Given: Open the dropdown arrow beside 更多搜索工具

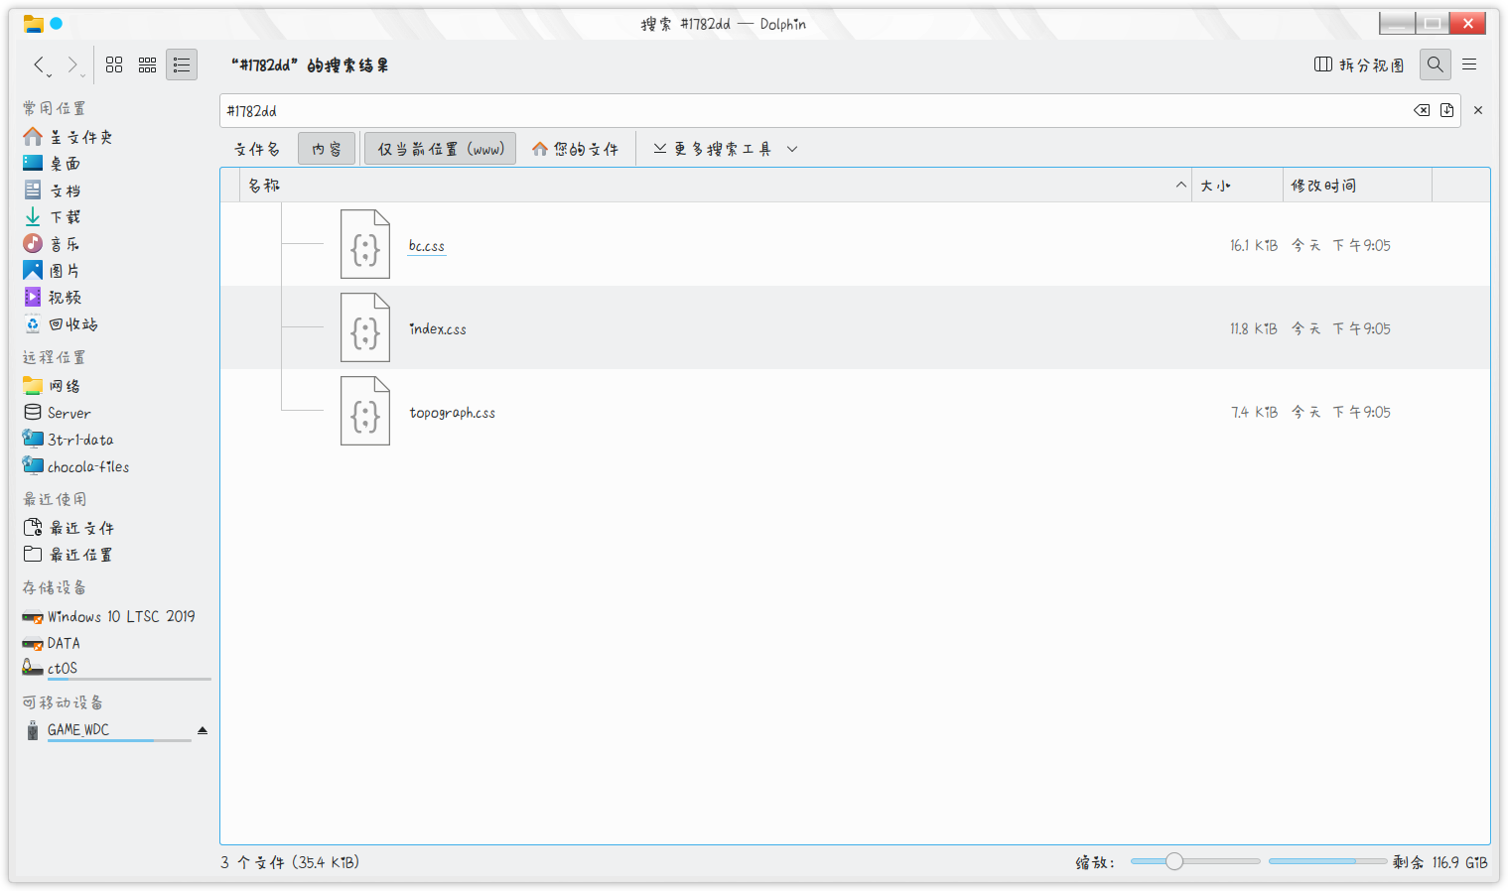Looking at the screenshot, I should [792, 149].
